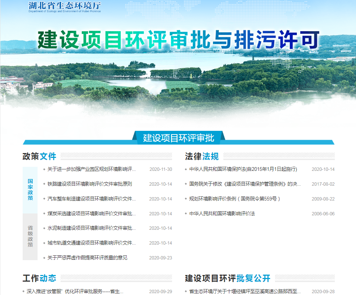
Task: Click the date 2006-06-06
Action: (323, 214)
